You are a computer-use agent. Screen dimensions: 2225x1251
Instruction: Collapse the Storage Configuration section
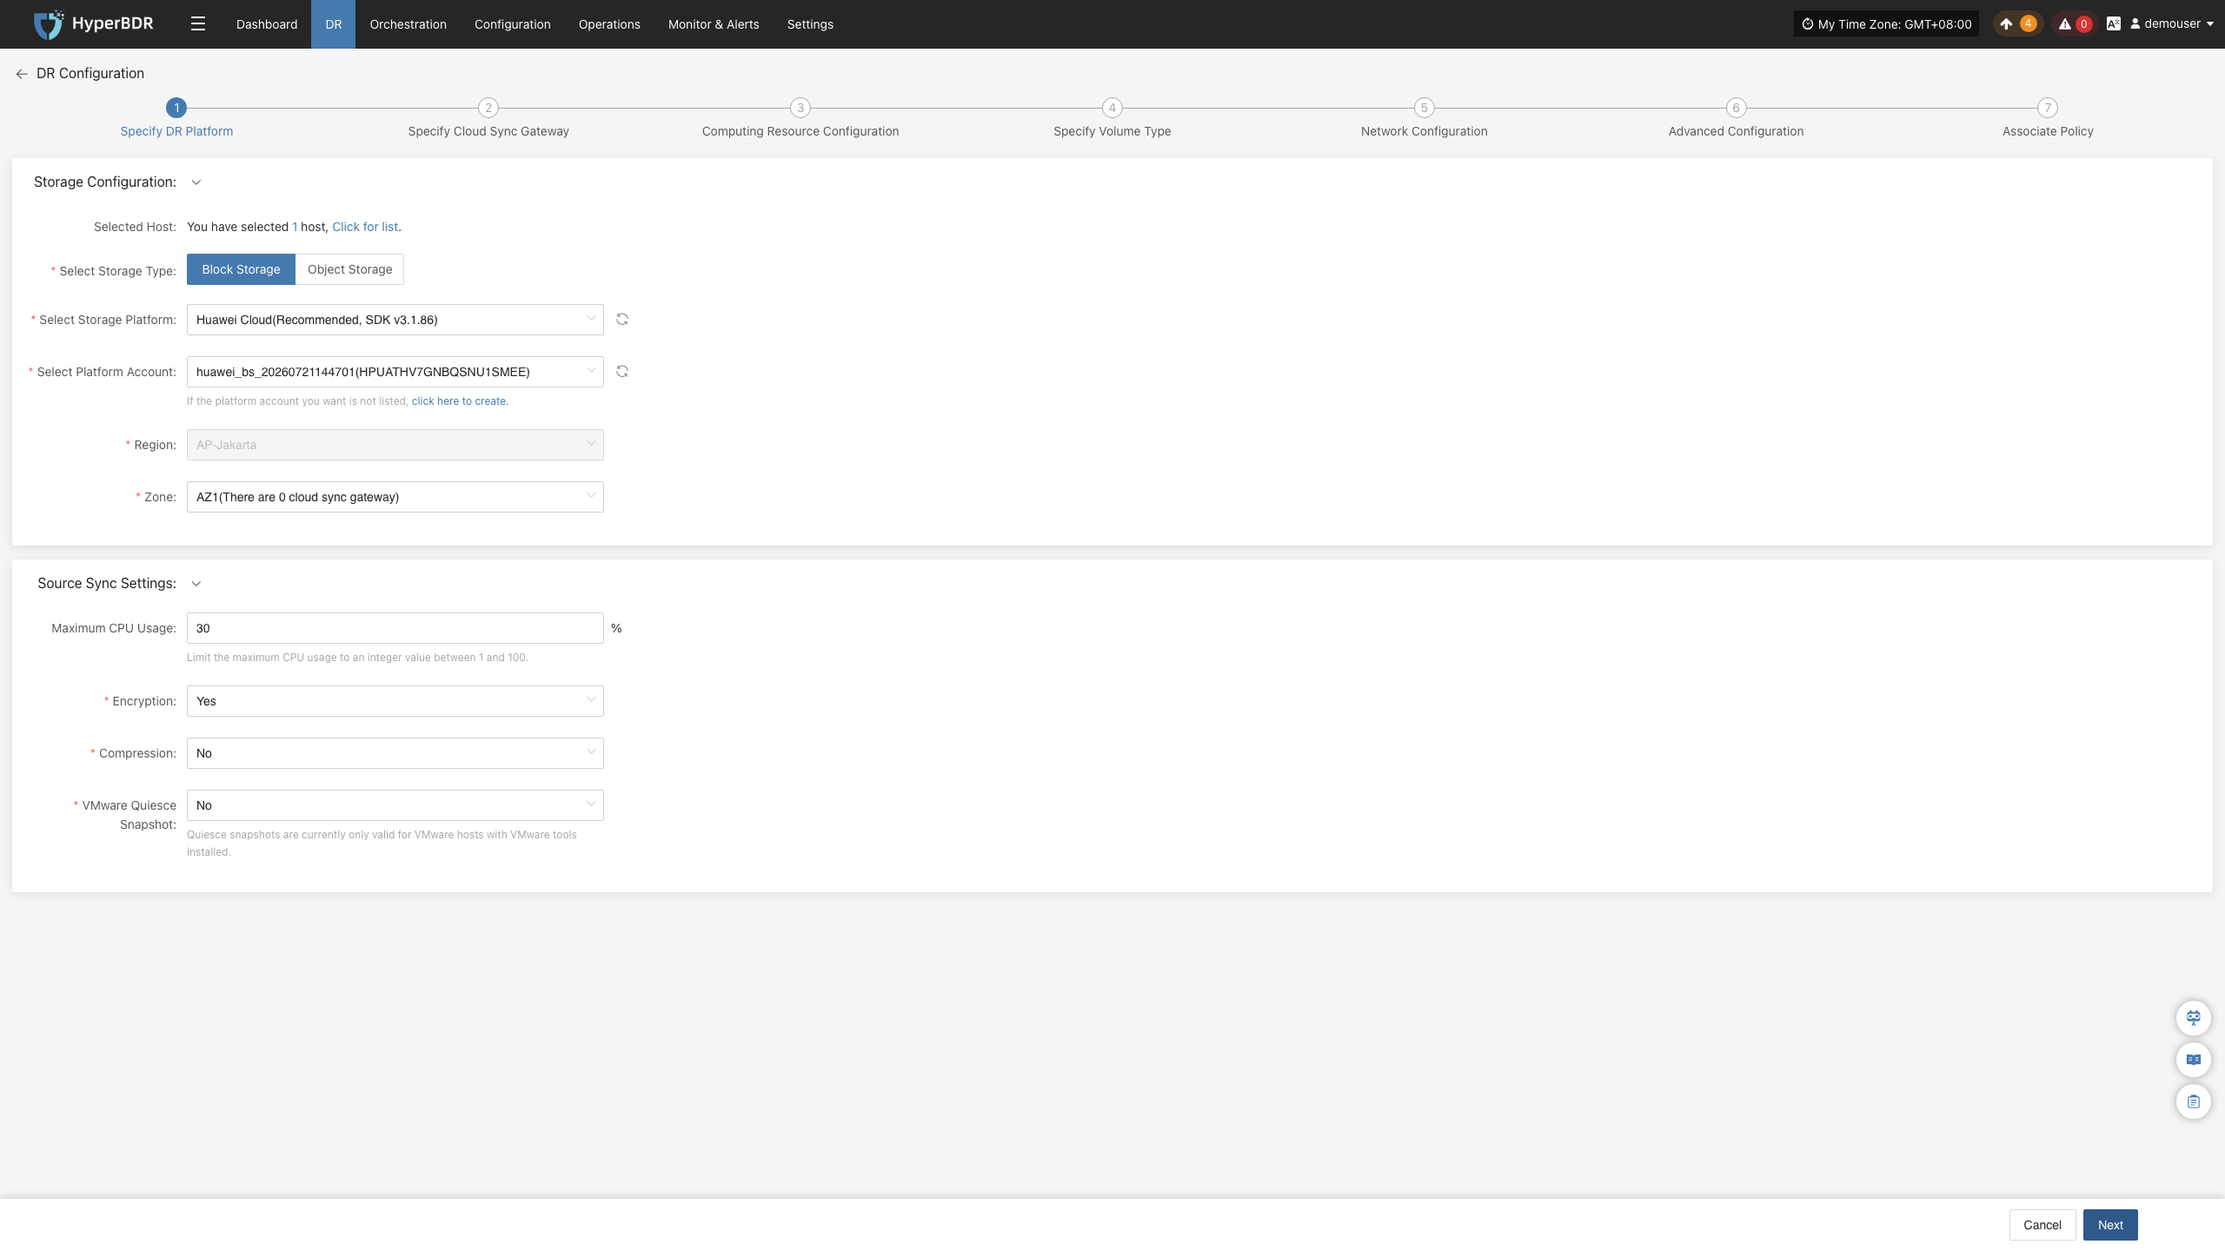(x=196, y=182)
